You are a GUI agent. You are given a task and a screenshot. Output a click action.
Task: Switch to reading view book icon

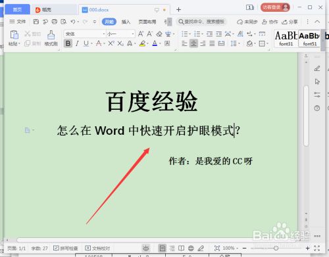point(181,248)
